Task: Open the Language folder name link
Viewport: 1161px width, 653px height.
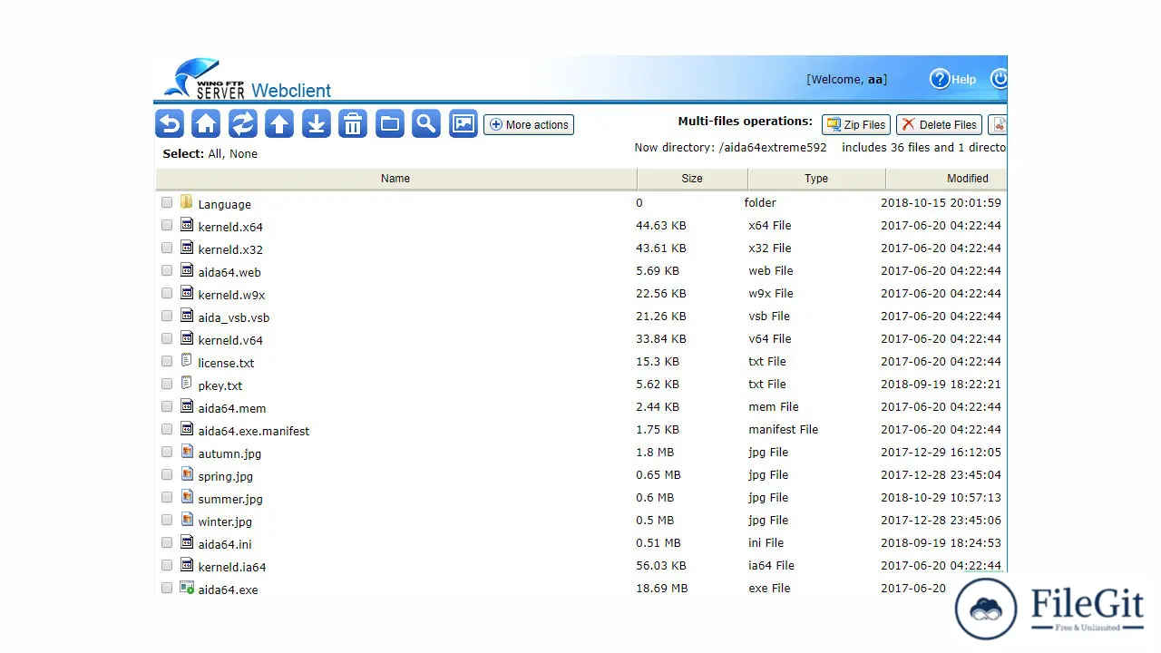Action: tap(224, 204)
